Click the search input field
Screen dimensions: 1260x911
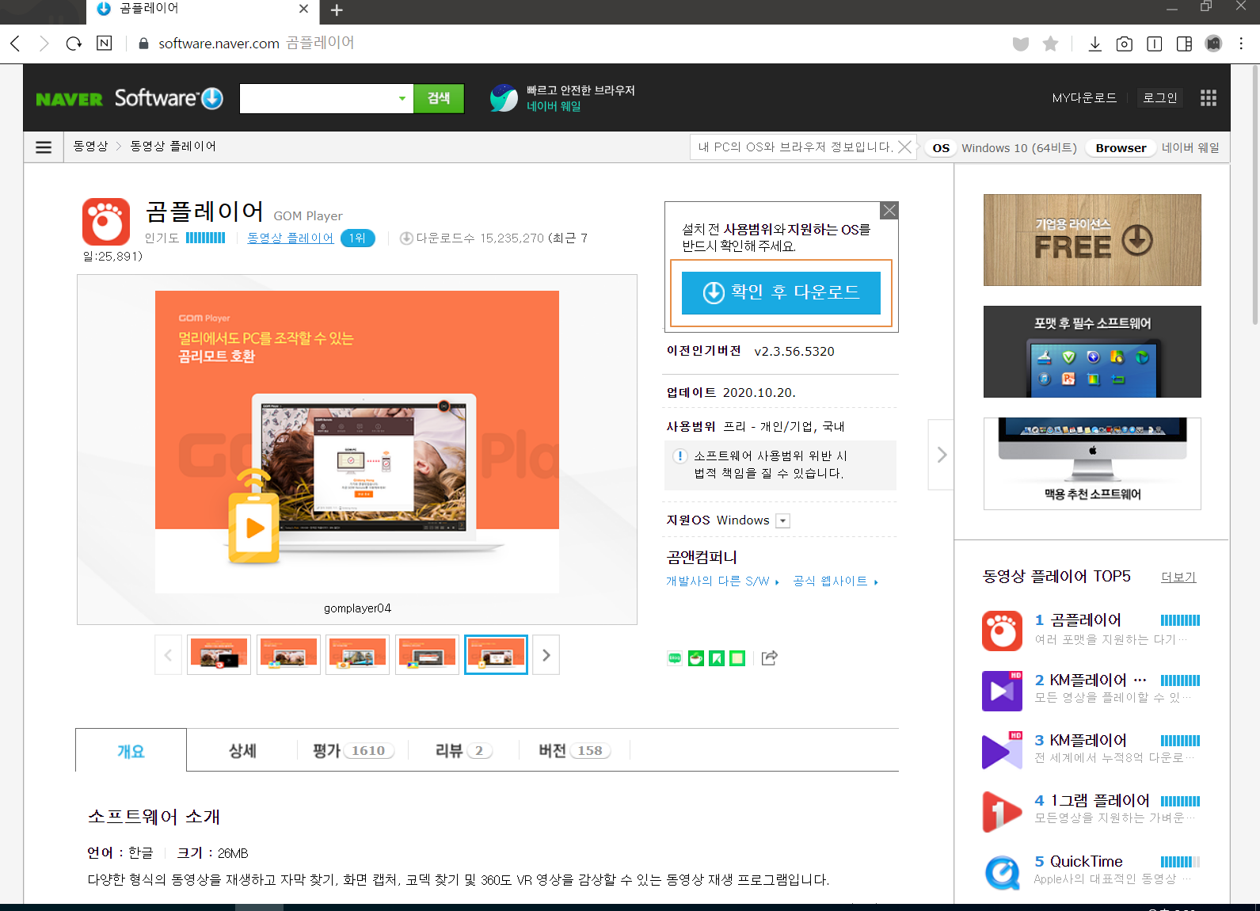(x=317, y=99)
